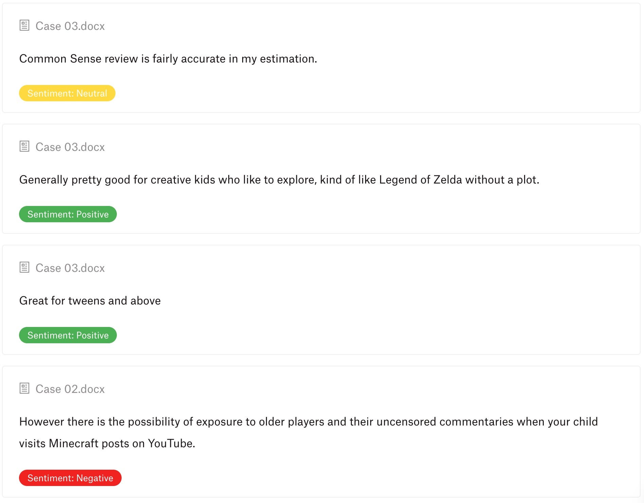Click the Sentiment: Positive tag under the Zelda excerpt

[68, 214]
